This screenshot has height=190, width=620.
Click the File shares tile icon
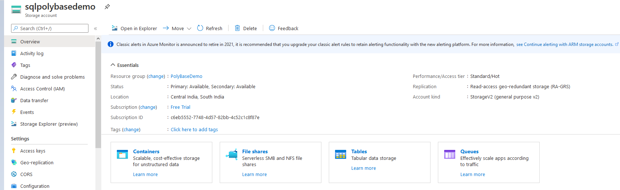(x=231, y=154)
